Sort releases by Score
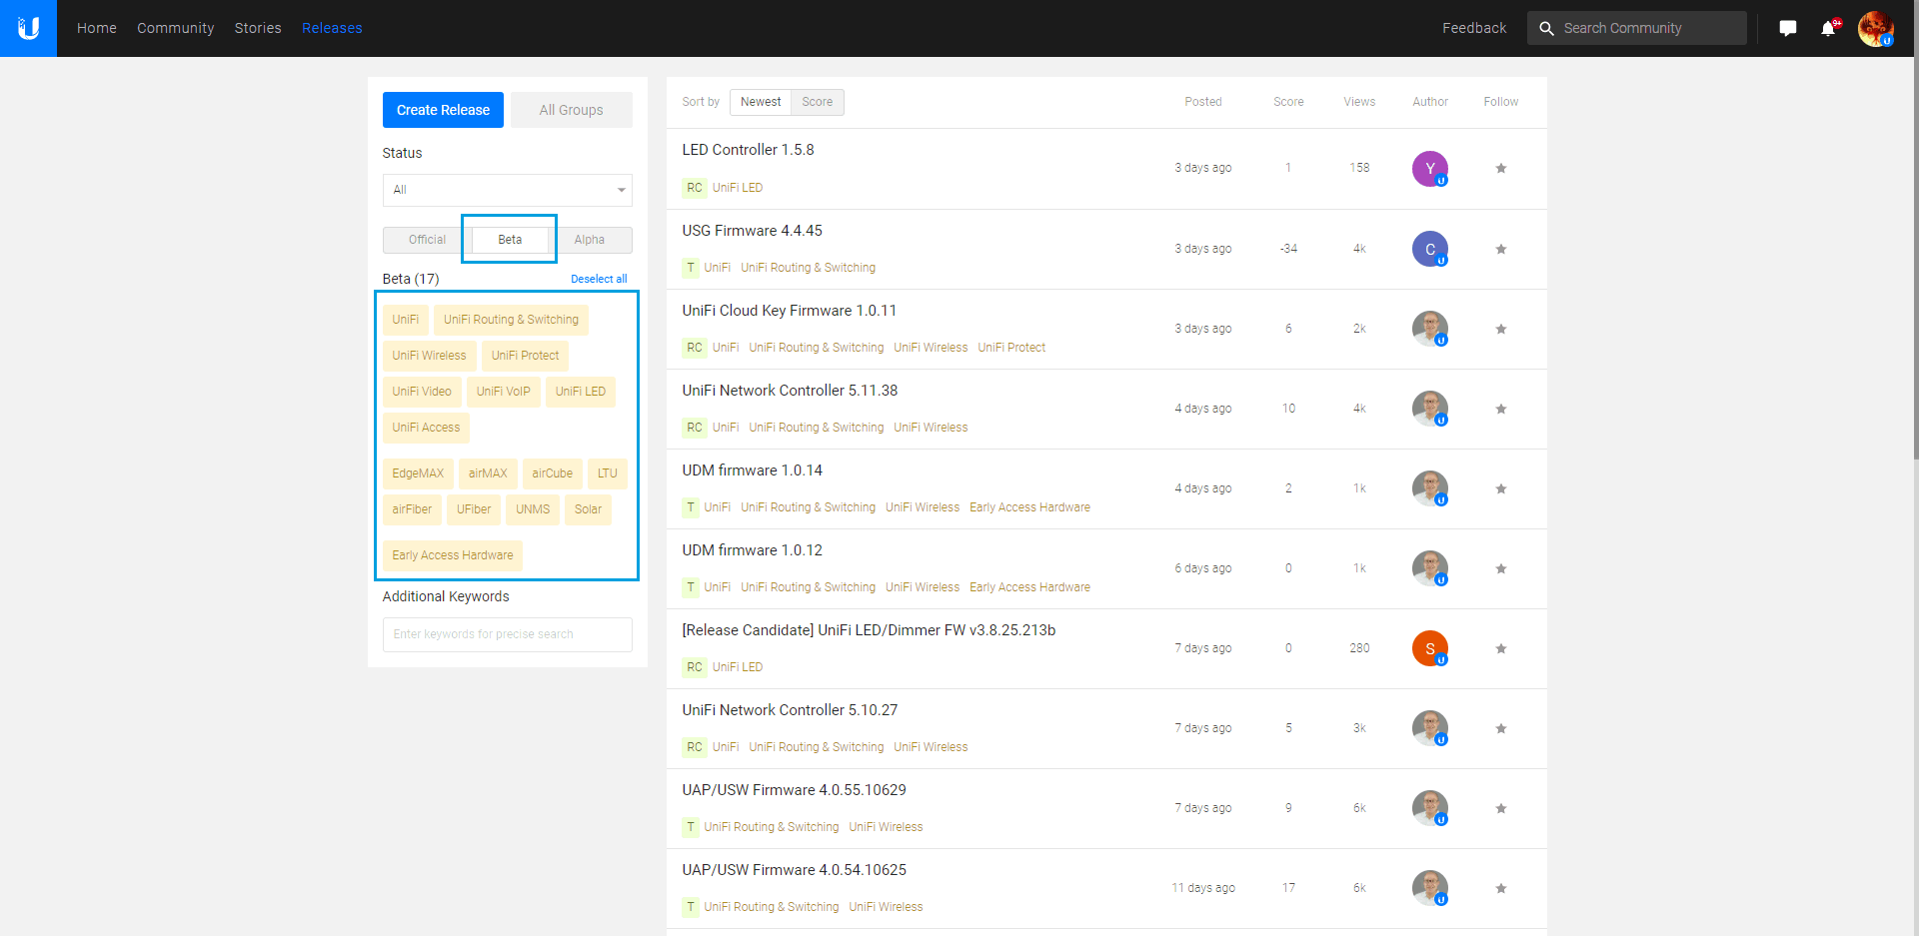This screenshot has width=1919, height=936. pos(817,102)
